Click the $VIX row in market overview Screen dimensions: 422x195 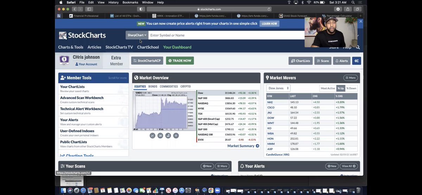(x=228, y=140)
